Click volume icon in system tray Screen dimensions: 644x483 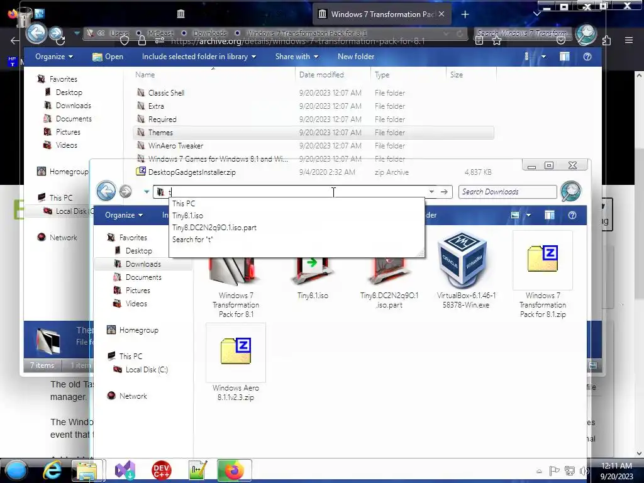pyautogui.click(x=583, y=470)
